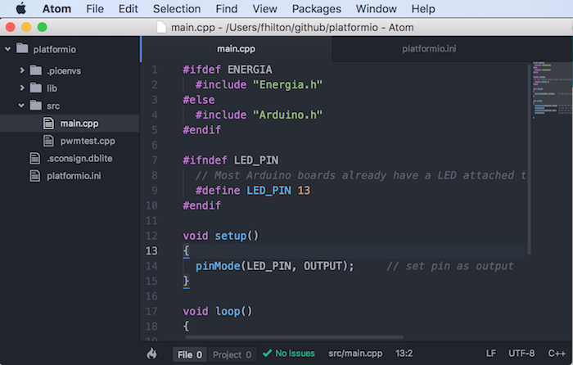Click the '#ifdef ENERGIA' line
This screenshot has width=573, height=365.
(x=228, y=70)
